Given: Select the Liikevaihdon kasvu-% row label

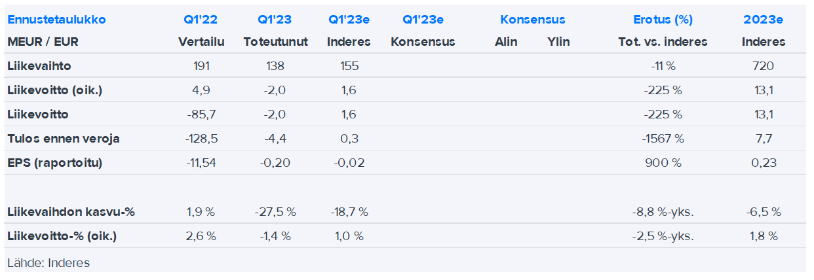Looking at the screenshot, I should coord(71,212).
